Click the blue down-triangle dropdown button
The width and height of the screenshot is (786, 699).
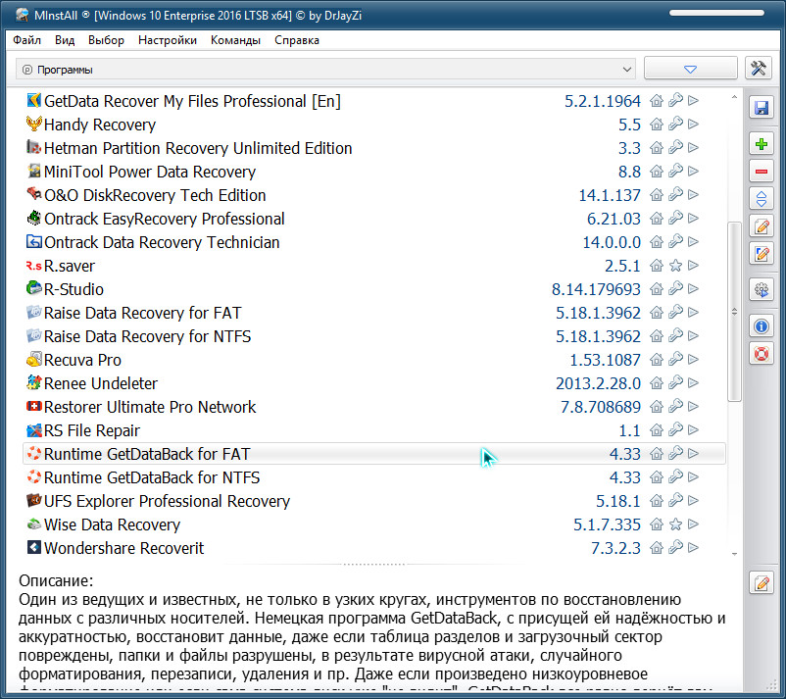tap(690, 70)
